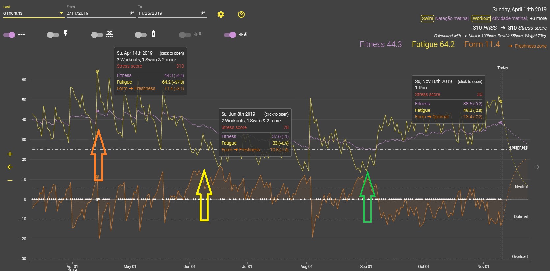The width and height of the screenshot is (550, 271).
Task: Click the Optimal zone label on chart
Action: click(x=521, y=217)
